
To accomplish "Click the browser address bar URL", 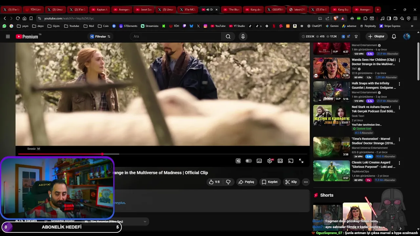I will pos(69,18).
